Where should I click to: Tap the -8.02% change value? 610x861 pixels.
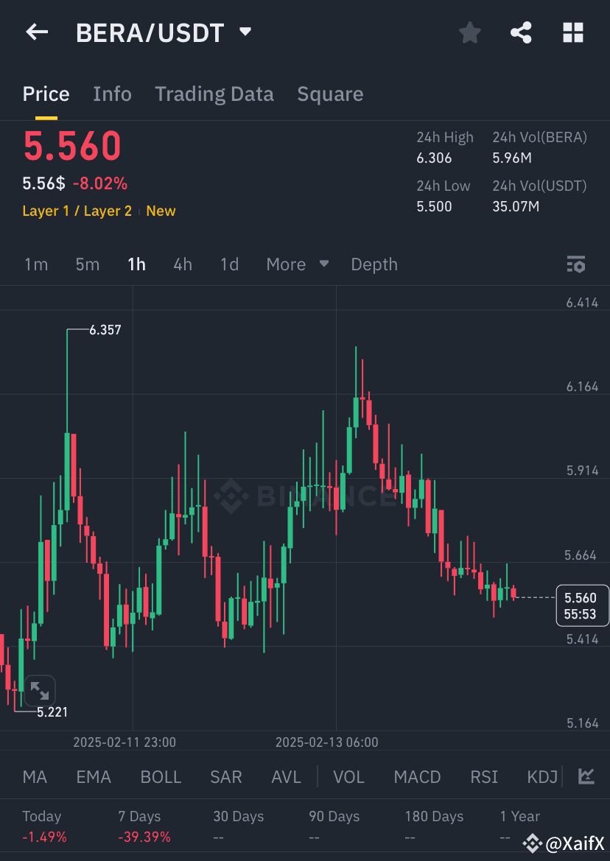[100, 183]
